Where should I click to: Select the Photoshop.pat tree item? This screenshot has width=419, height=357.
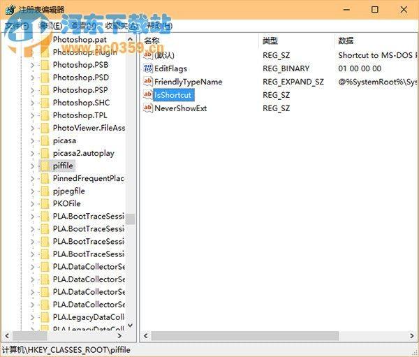click(x=80, y=40)
